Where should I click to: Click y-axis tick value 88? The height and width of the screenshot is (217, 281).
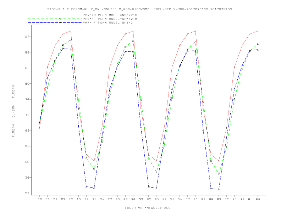28,52
